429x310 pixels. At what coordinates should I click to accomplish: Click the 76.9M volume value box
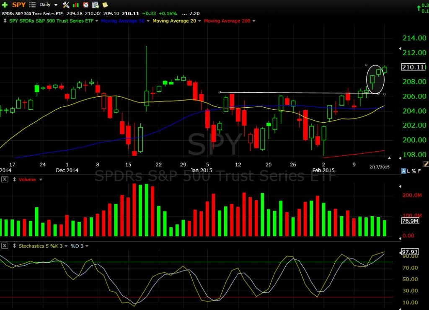410,221
